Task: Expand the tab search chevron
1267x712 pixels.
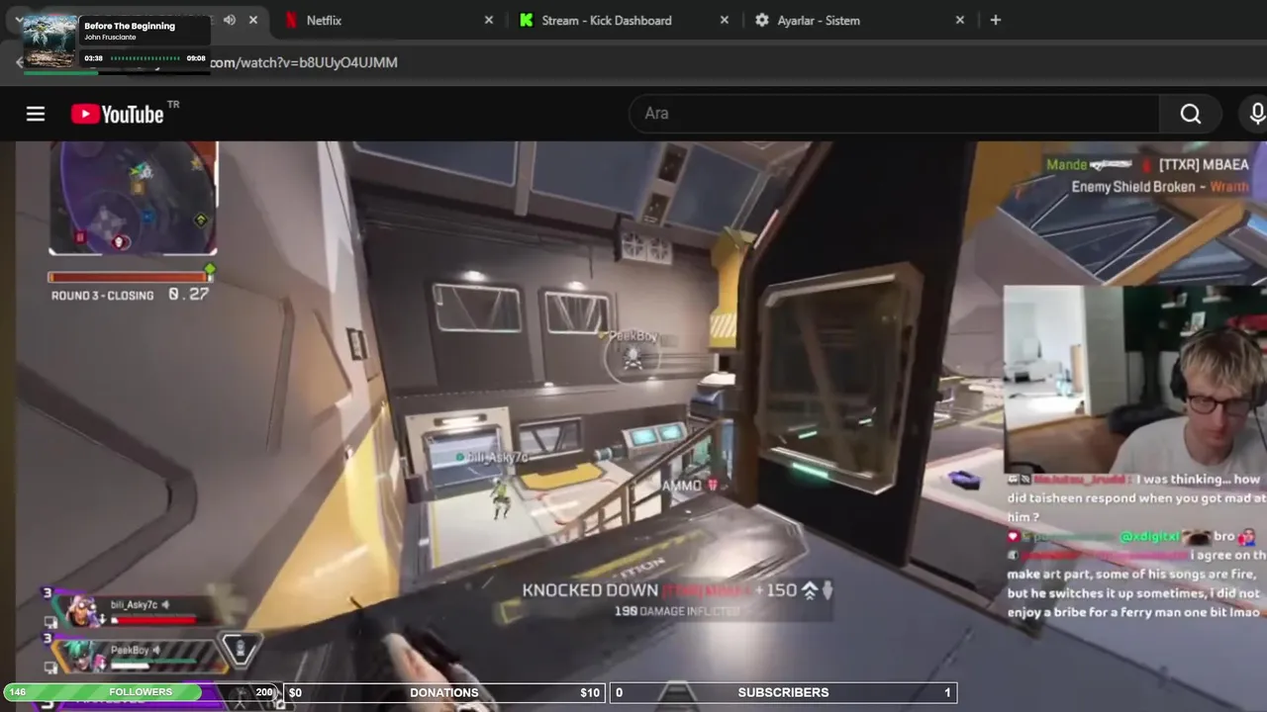Action: point(18,20)
